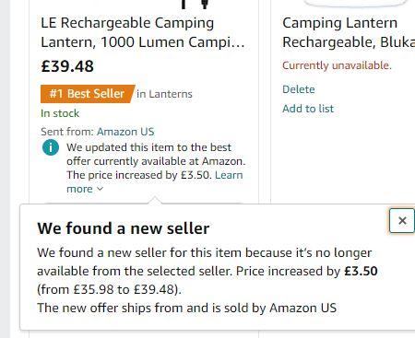415x338 pixels.
Task: Click the 'We found a new seller' heading
Action: pos(124,228)
